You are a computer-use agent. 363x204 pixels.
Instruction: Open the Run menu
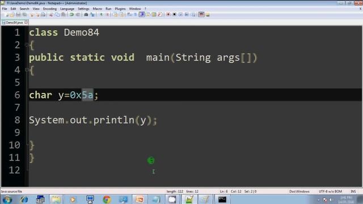tap(108, 8)
